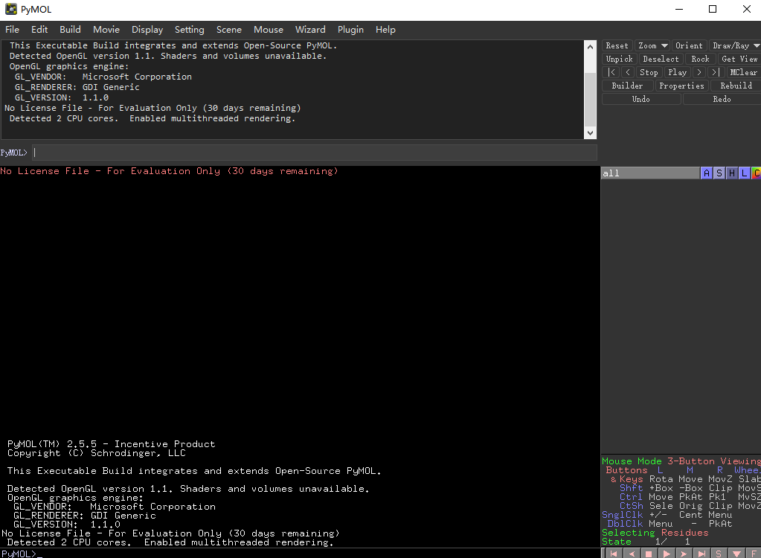761x558 pixels.
Task: Click the rewind-to-start icon in bottom playback bar
Action: [614, 554]
